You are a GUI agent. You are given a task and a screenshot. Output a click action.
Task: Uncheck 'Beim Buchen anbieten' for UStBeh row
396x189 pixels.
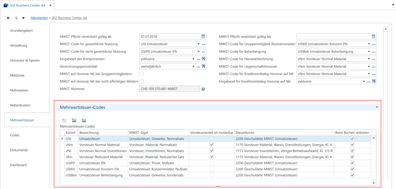coord(352,175)
